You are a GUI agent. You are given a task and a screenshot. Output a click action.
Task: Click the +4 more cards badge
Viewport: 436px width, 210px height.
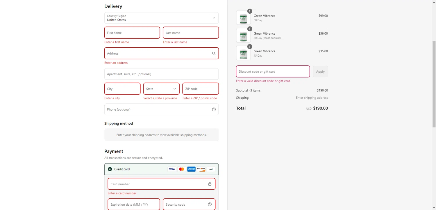coord(211,169)
